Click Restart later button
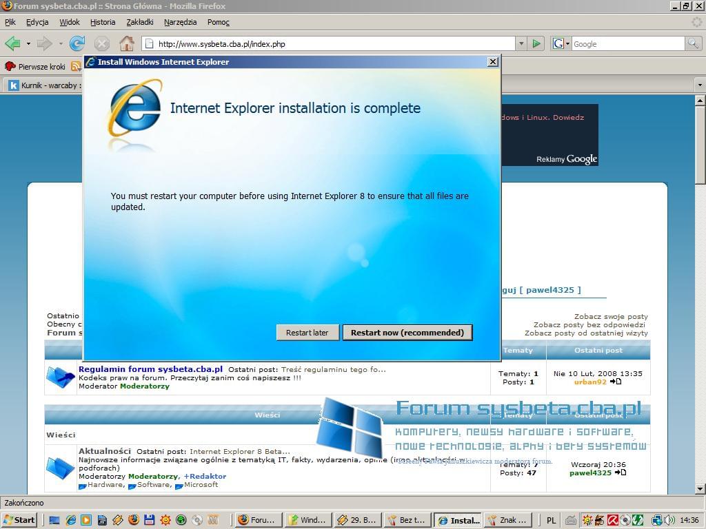Image resolution: width=706 pixels, height=529 pixels. (x=307, y=333)
